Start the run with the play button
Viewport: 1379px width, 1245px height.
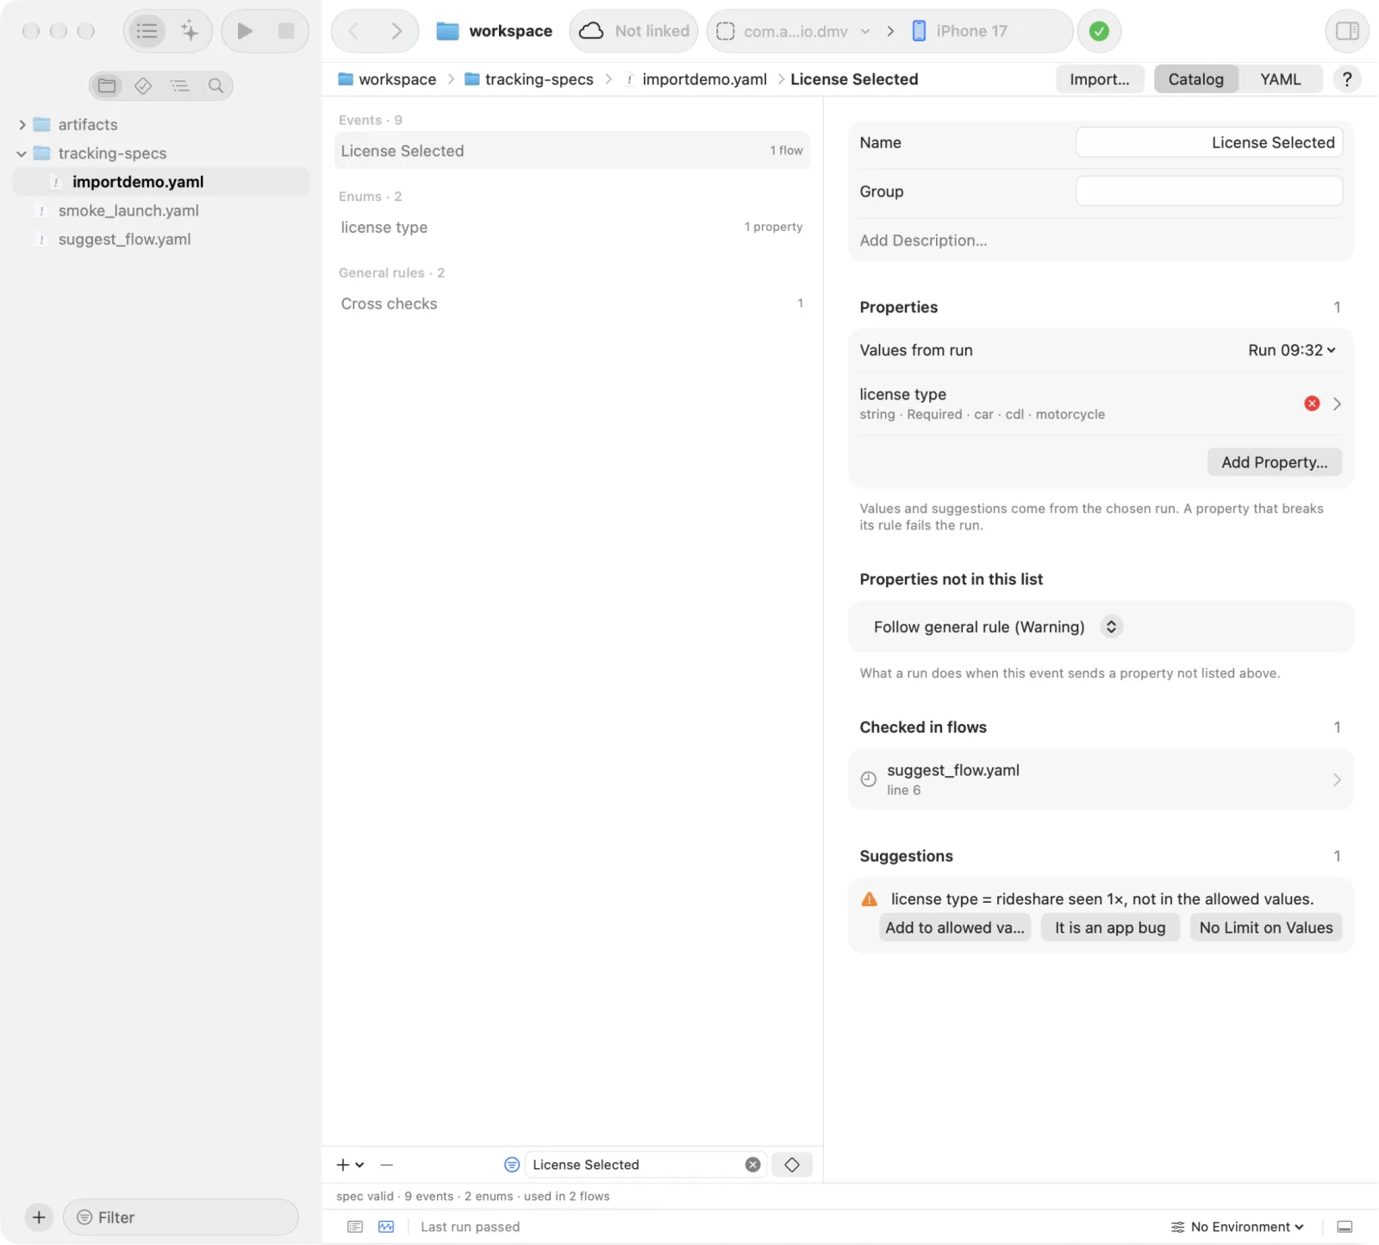[245, 31]
